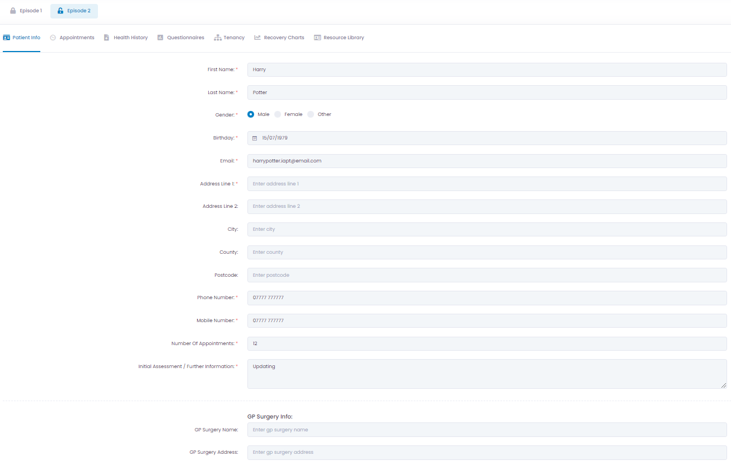The height and width of the screenshot is (465, 731).
Task: Open the Questionnaires tab
Action: pos(181,38)
